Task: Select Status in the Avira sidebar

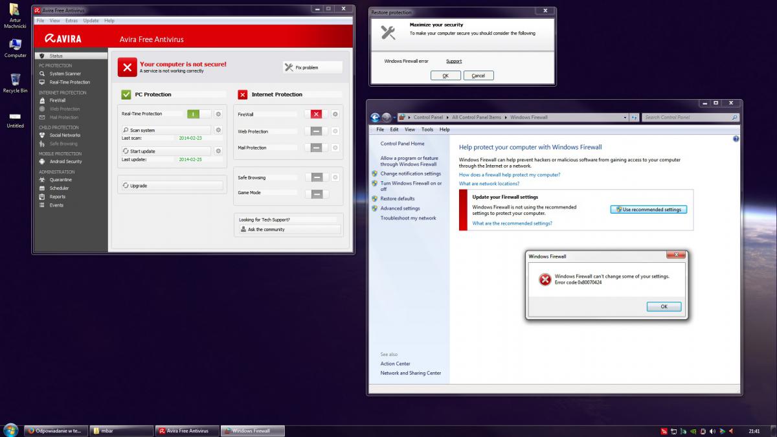Action: pos(71,56)
